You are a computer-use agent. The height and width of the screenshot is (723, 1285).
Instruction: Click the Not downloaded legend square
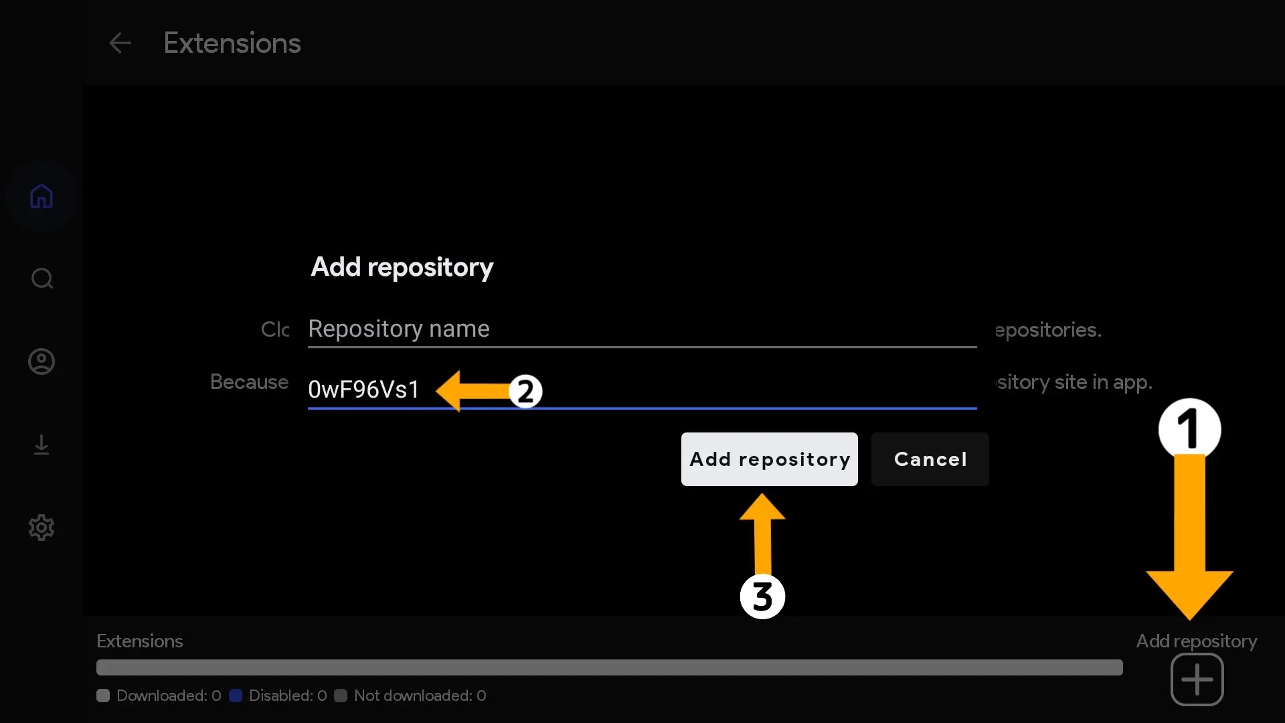pos(341,696)
